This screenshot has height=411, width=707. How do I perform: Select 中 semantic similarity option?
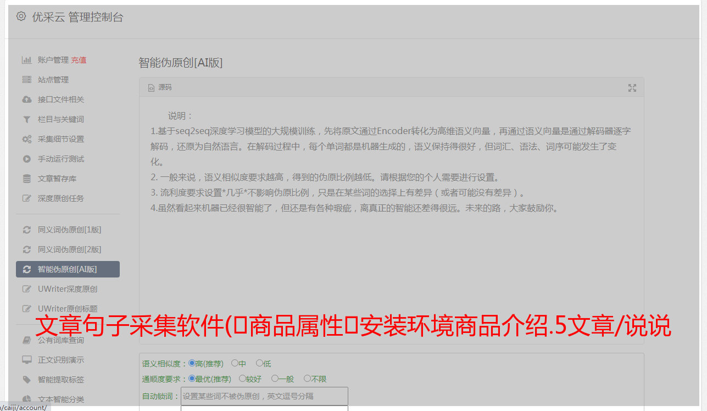[x=235, y=363]
